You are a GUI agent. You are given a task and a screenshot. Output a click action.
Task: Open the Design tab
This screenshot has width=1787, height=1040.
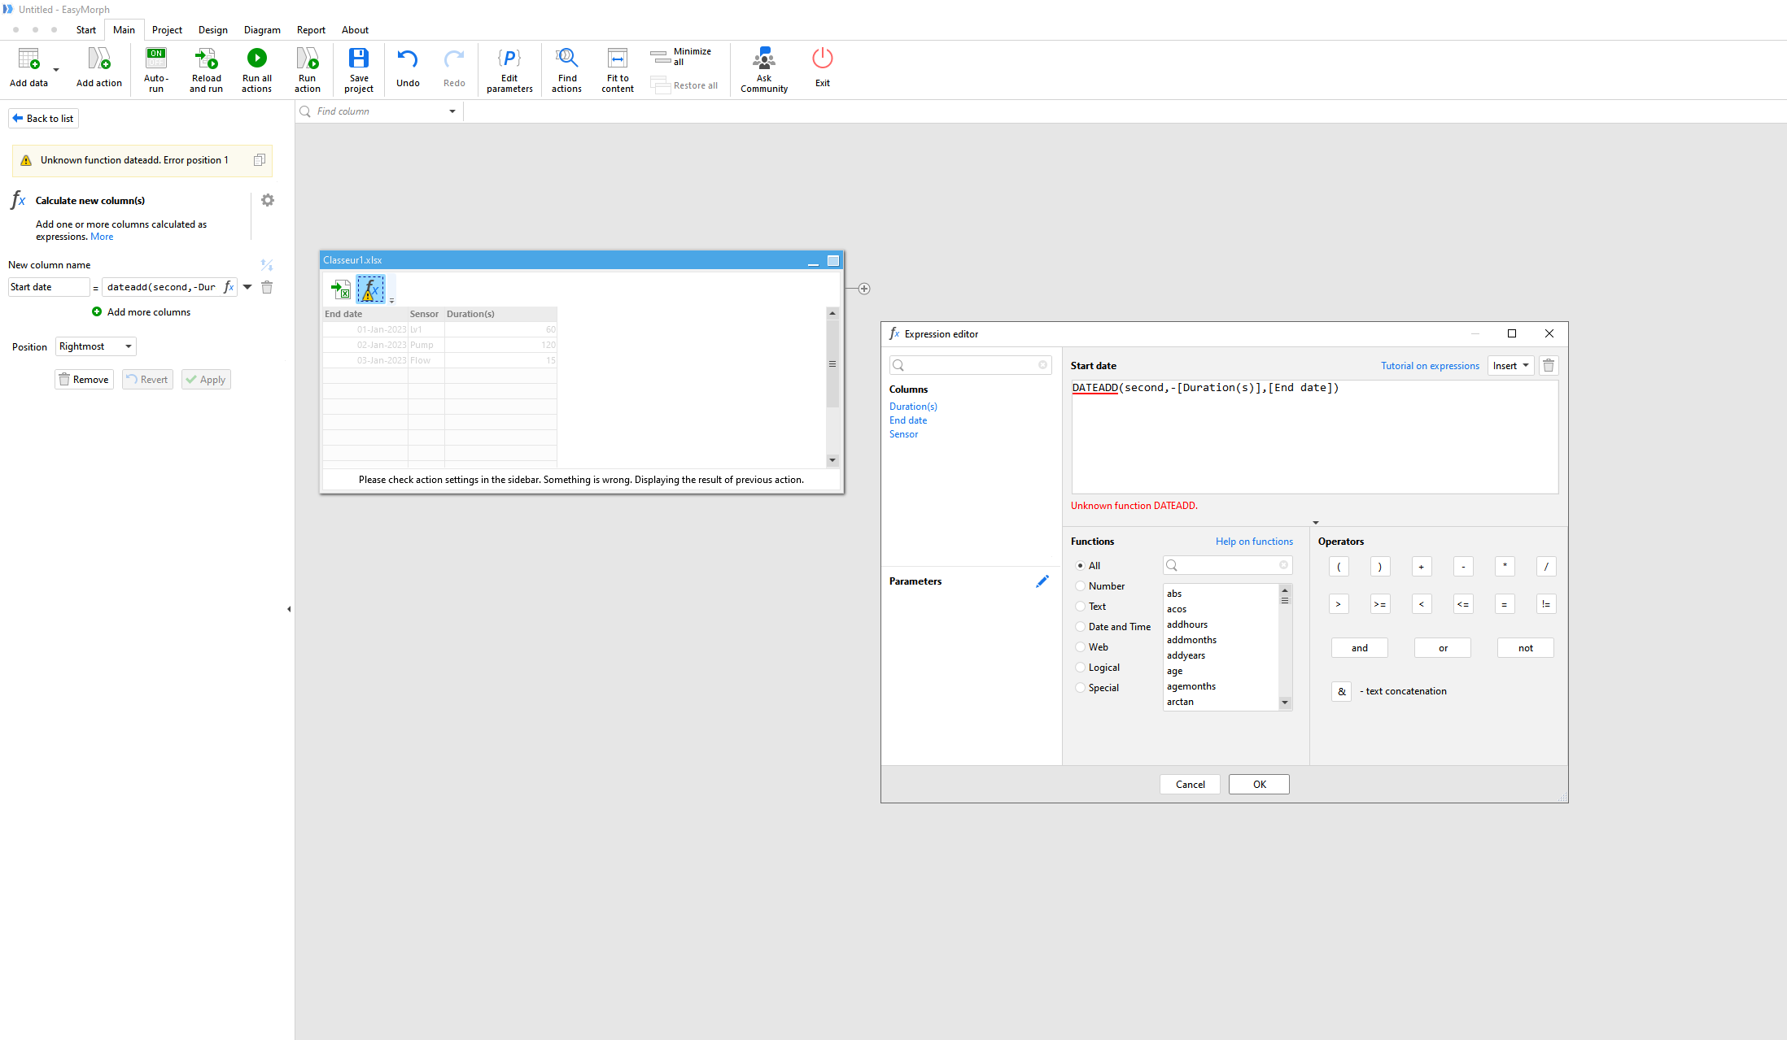tap(213, 30)
